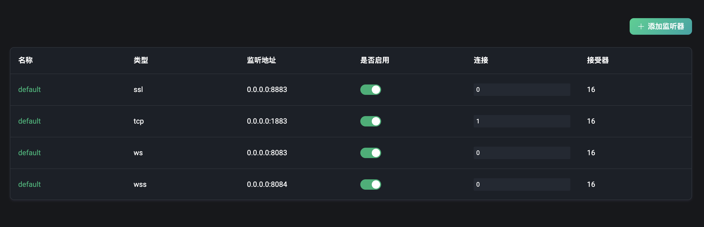Click the ssl row connection count field
The width and height of the screenshot is (704, 227).
tap(522, 89)
